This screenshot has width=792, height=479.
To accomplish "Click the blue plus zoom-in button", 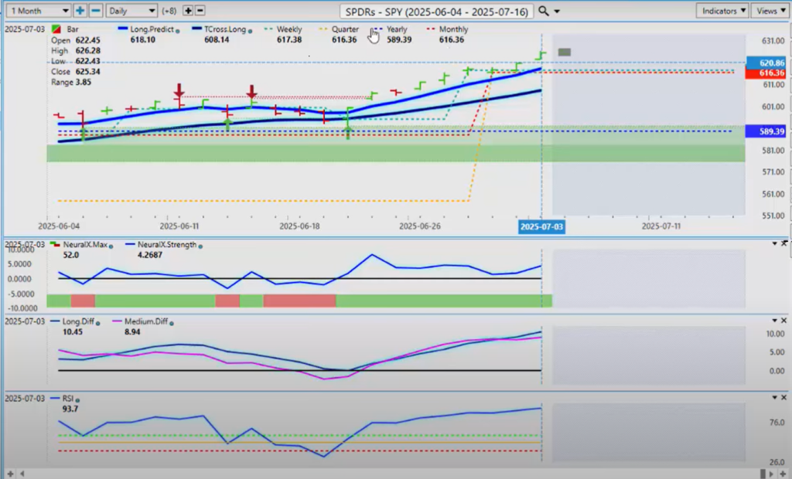I will tap(80, 11).
